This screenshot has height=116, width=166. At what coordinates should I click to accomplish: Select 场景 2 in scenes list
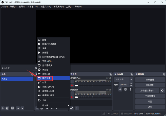coord(17,79)
